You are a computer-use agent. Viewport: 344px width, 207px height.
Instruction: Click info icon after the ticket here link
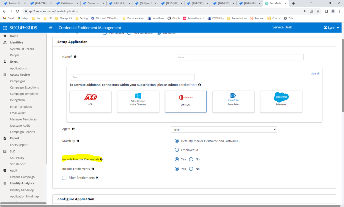point(200,85)
